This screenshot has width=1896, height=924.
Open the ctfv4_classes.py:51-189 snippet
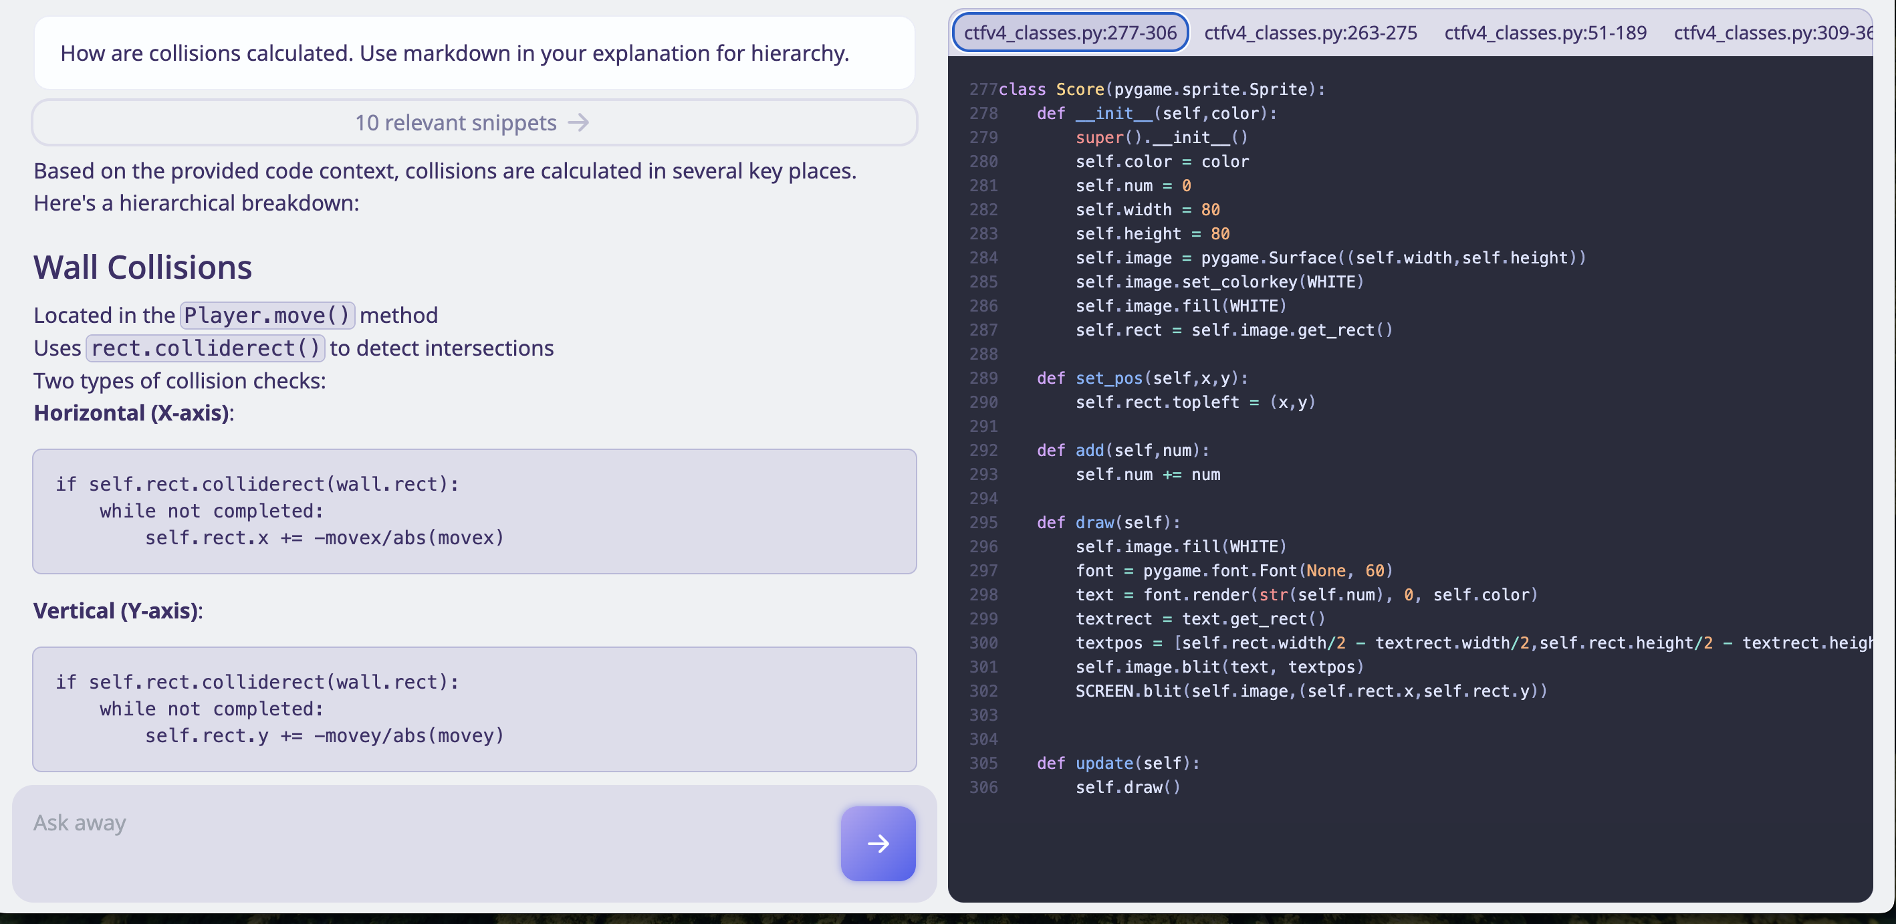1545,31
